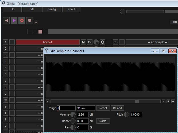Click the rewind to start button
Screen dimensions: 178x133
click(x=6, y=20)
